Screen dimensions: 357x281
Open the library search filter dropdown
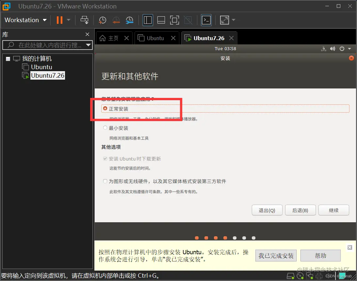click(88, 45)
